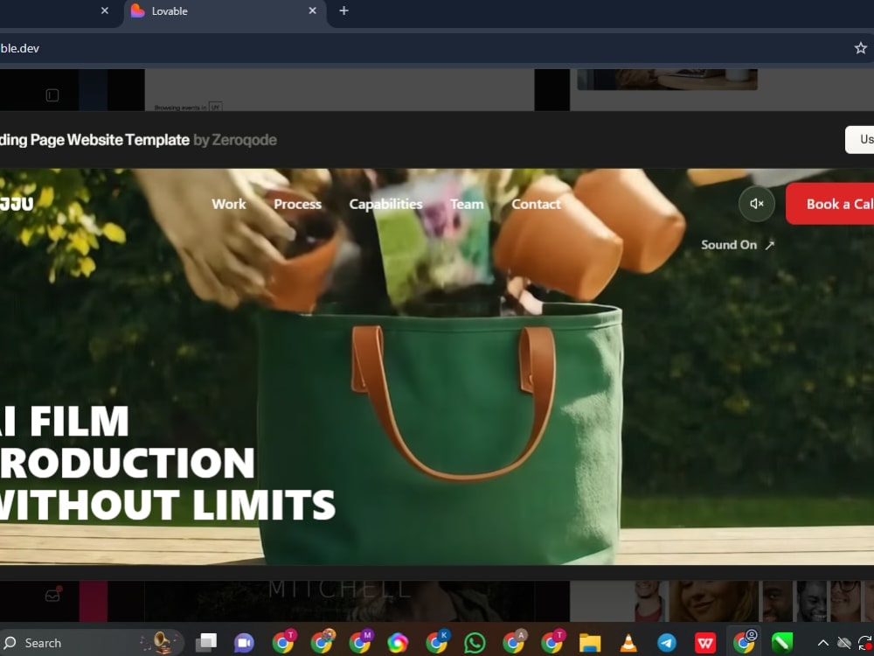Screen dimensions: 874x656
Task: Click the red Book a Call button
Action: click(x=830, y=204)
